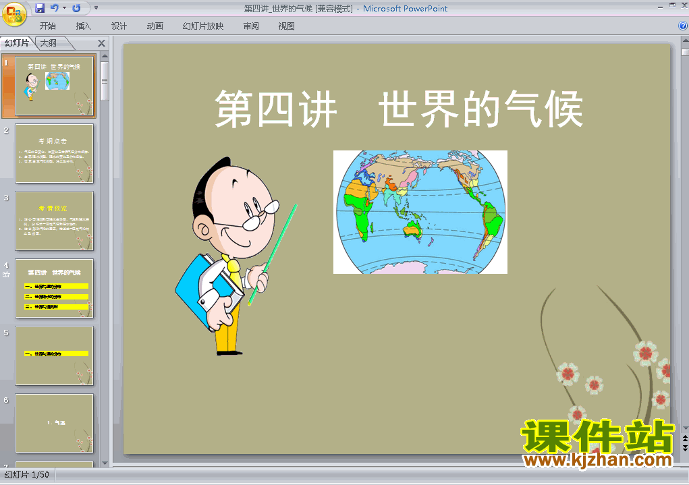Click the status bar text 幻灯片 1/50
Image resolution: width=689 pixels, height=485 pixels.
coord(27,474)
